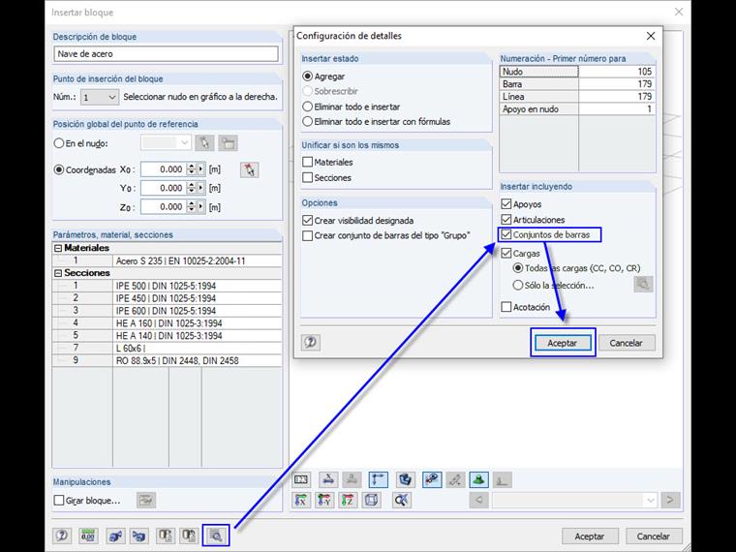
Task: Toggle the highlighted section view icon
Action: pos(432,479)
